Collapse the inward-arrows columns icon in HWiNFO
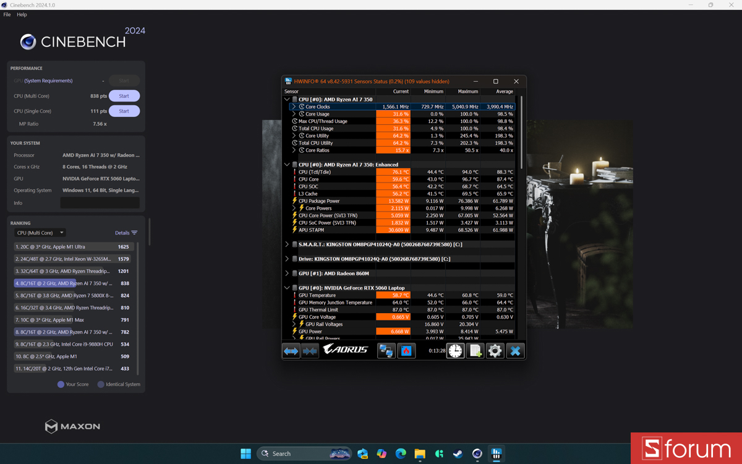This screenshot has width=742, height=464. 310,350
